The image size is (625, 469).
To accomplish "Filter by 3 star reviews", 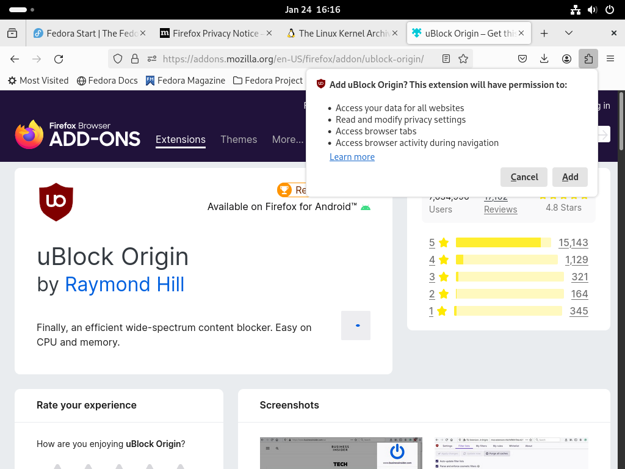I will (x=439, y=277).
